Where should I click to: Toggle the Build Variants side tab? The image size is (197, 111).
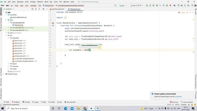pyautogui.click(x=1, y=93)
